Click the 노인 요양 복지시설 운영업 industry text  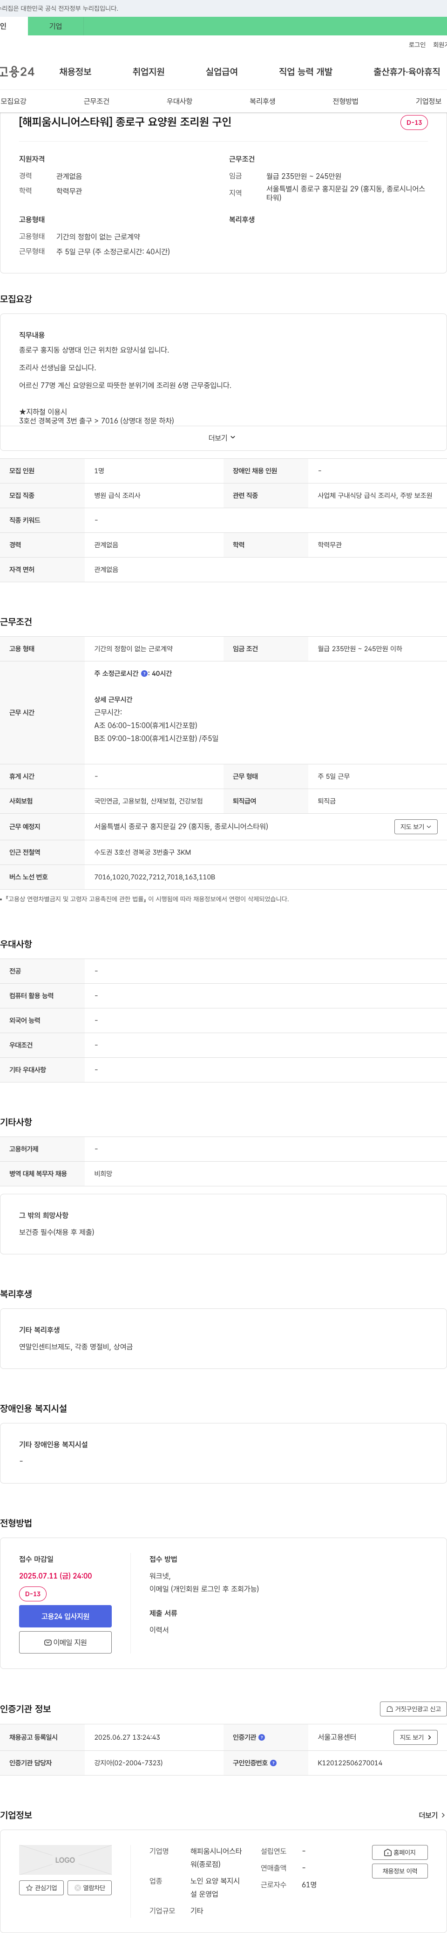pos(215,1887)
